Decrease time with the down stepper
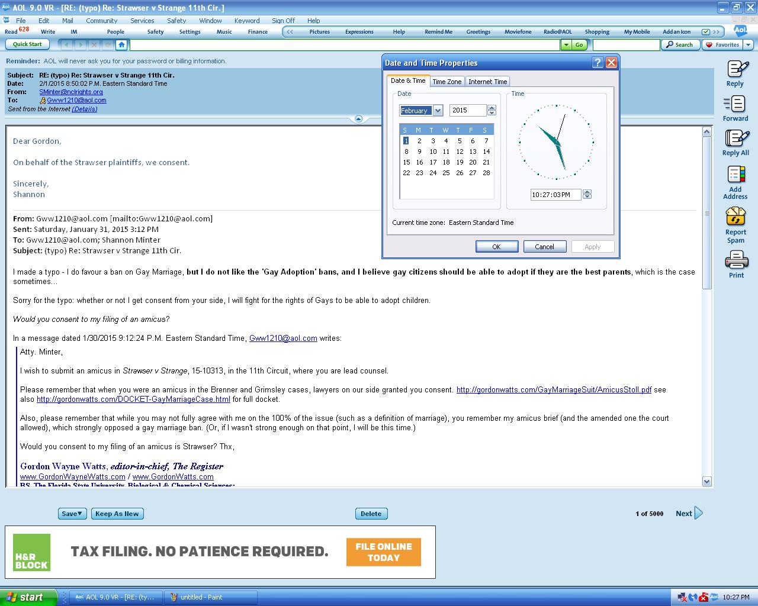The height and width of the screenshot is (606, 758). point(587,197)
